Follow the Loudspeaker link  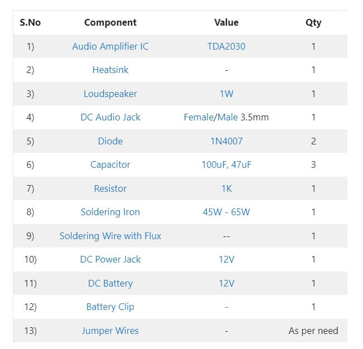click(x=110, y=94)
